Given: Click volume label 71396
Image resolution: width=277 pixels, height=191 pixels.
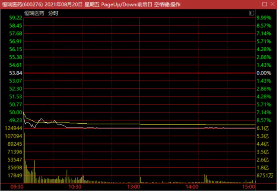Looking at the screenshot, I should 15,152.
